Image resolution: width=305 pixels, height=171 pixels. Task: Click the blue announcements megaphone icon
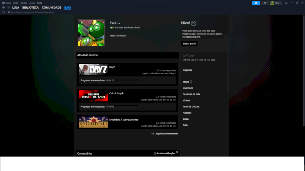pyautogui.click(x=256, y=3)
